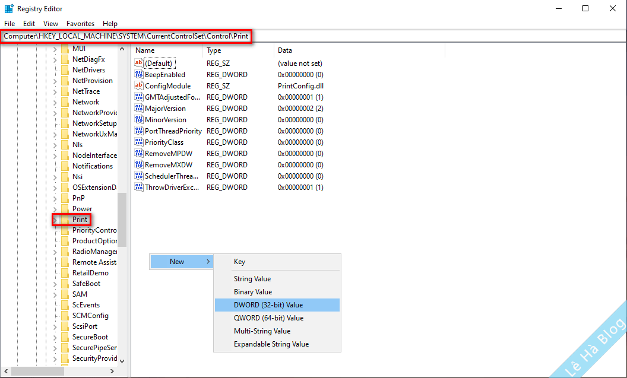
Task: Expand the SecurePipeServers key arrow
Action: click(x=55, y=348)
